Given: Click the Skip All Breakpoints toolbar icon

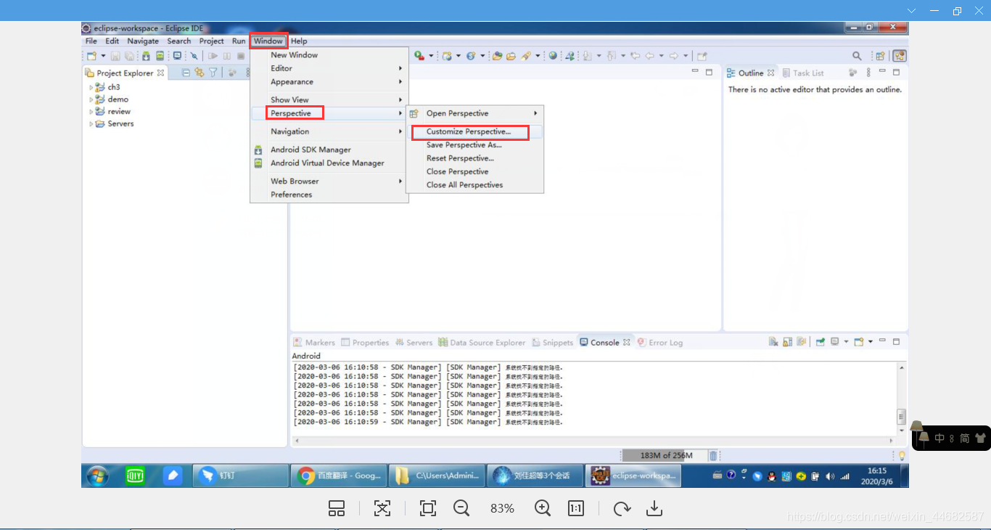Looking at the screenshot, I should click(x=194, y=56).
